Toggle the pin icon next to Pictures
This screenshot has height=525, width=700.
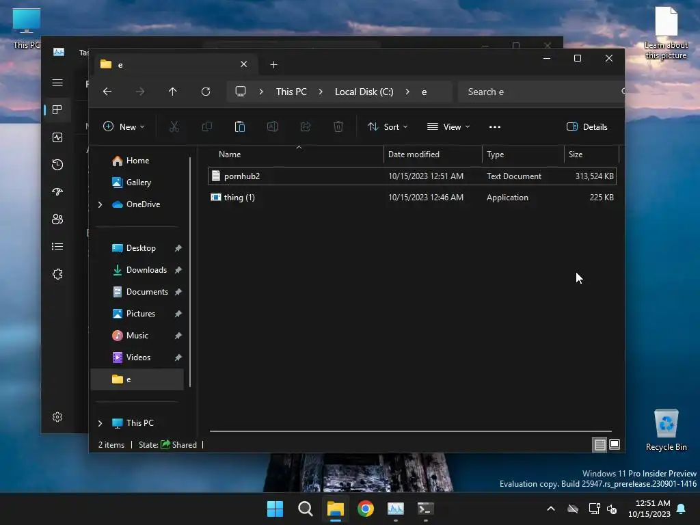(x=178, y=314)
